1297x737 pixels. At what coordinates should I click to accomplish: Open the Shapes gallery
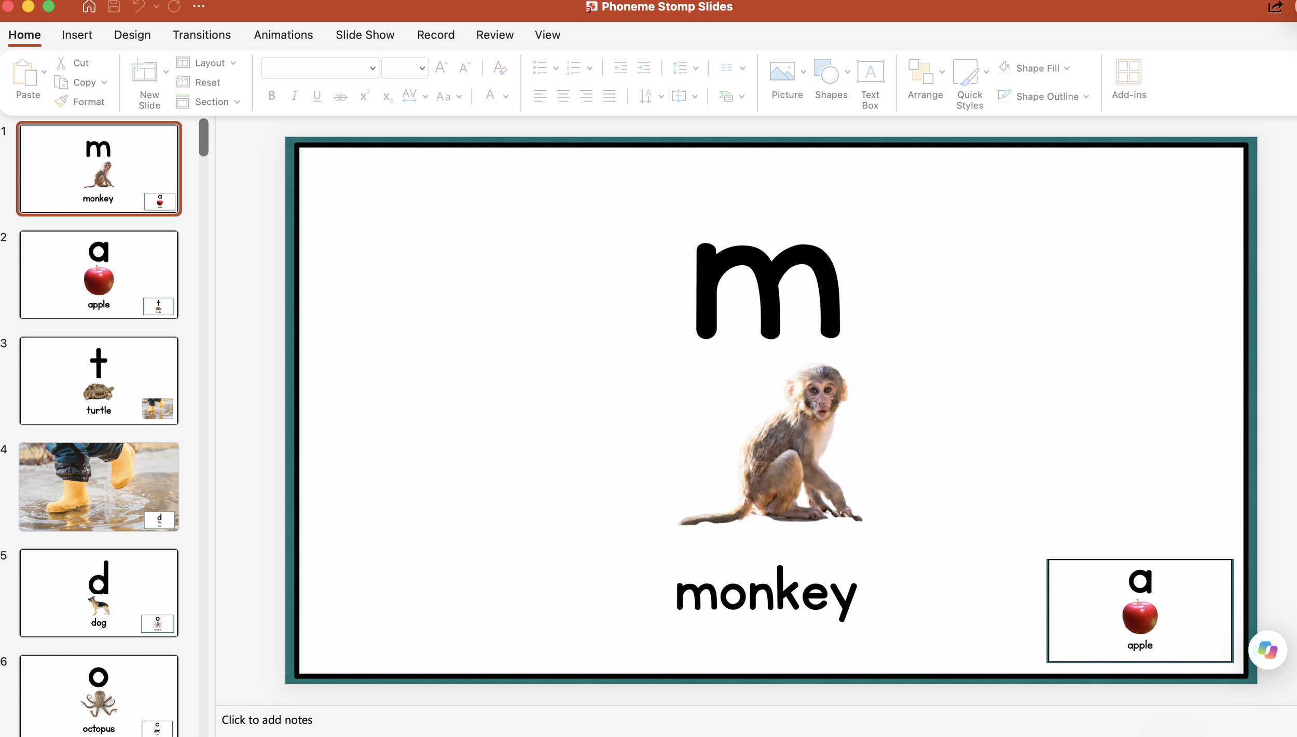(x=826, y=72)
